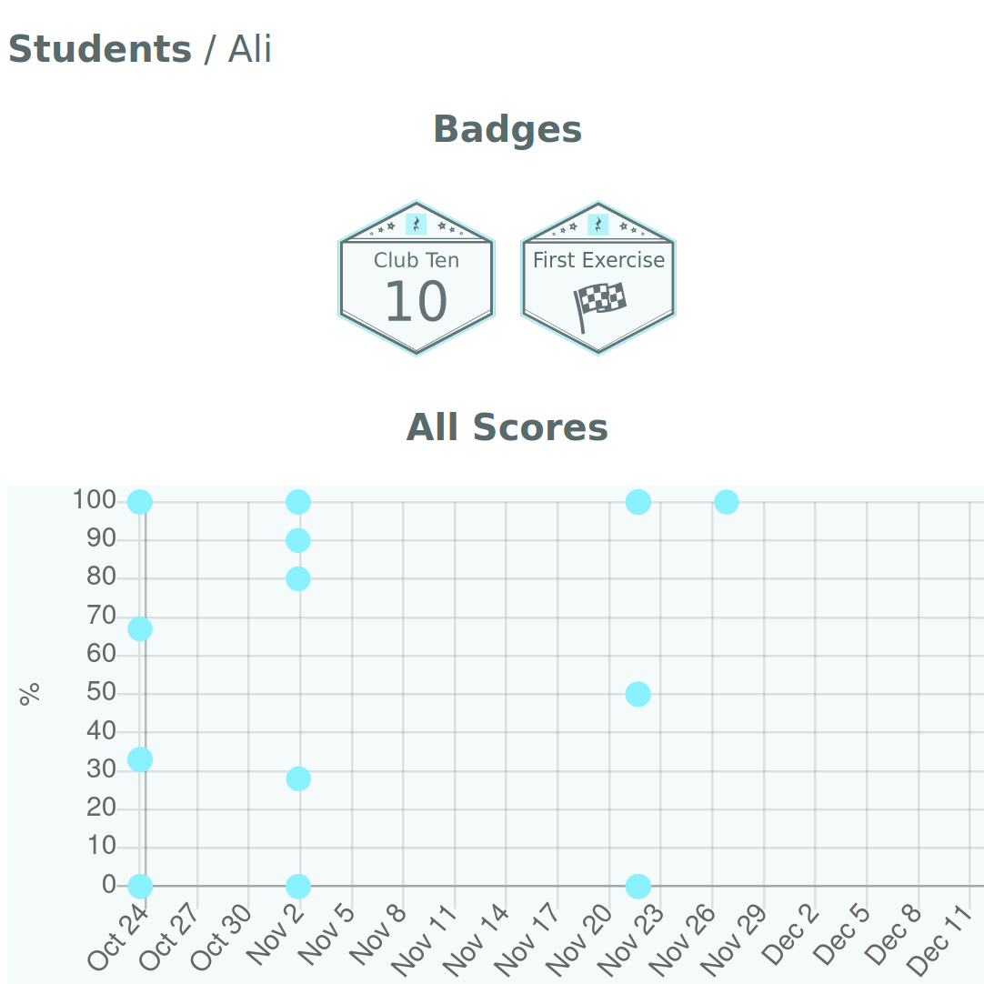Select the 100% score point on Oct 24
The image size is (984, 984).
pyautogui.click(x=139, y=501)
